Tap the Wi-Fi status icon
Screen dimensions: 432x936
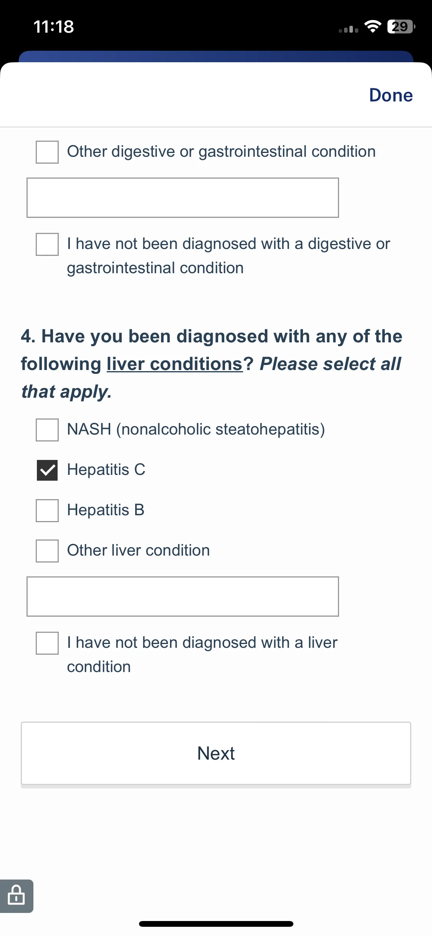(x=372, y=27)
